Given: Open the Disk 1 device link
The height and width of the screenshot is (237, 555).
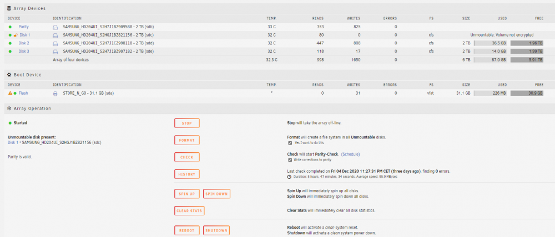Looking at the screenshot, I should coord(25,35).
